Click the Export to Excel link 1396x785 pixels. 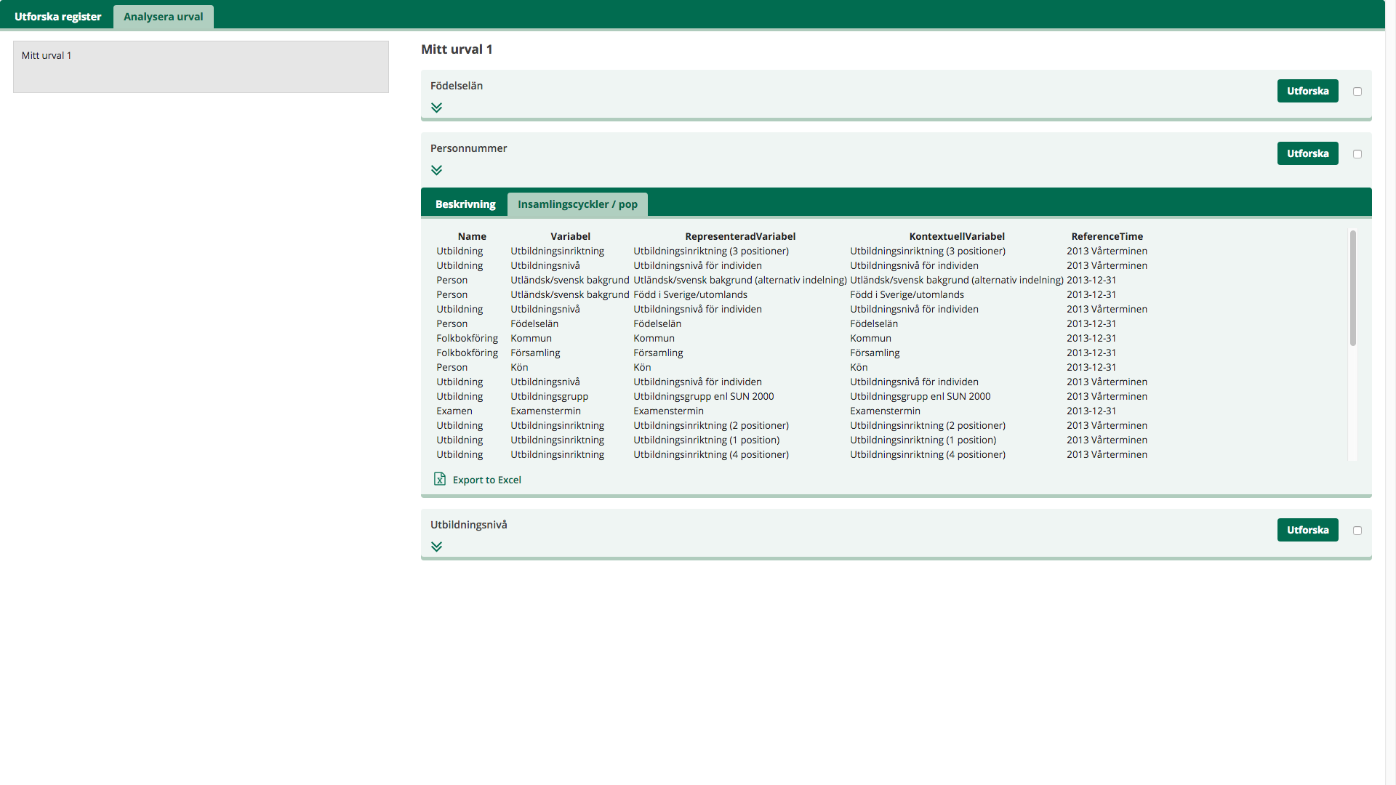[486, 480]
